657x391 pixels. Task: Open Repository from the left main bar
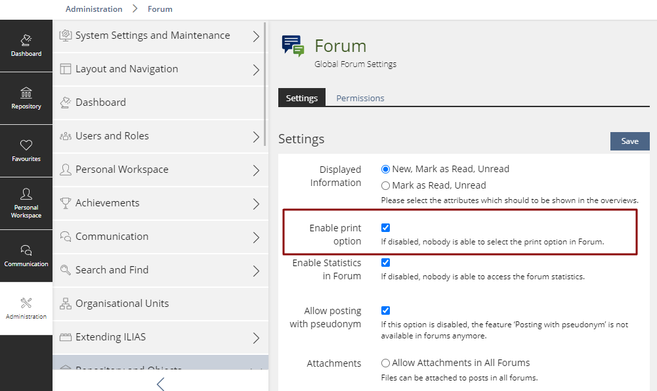(26, 93)
